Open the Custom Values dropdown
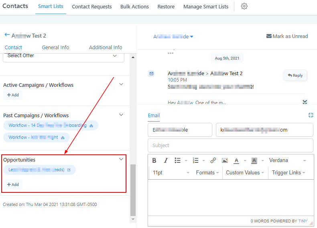Image resolution: width=317 pixels, height=228 pixels. pyautogui.click(x=245, y=173)
